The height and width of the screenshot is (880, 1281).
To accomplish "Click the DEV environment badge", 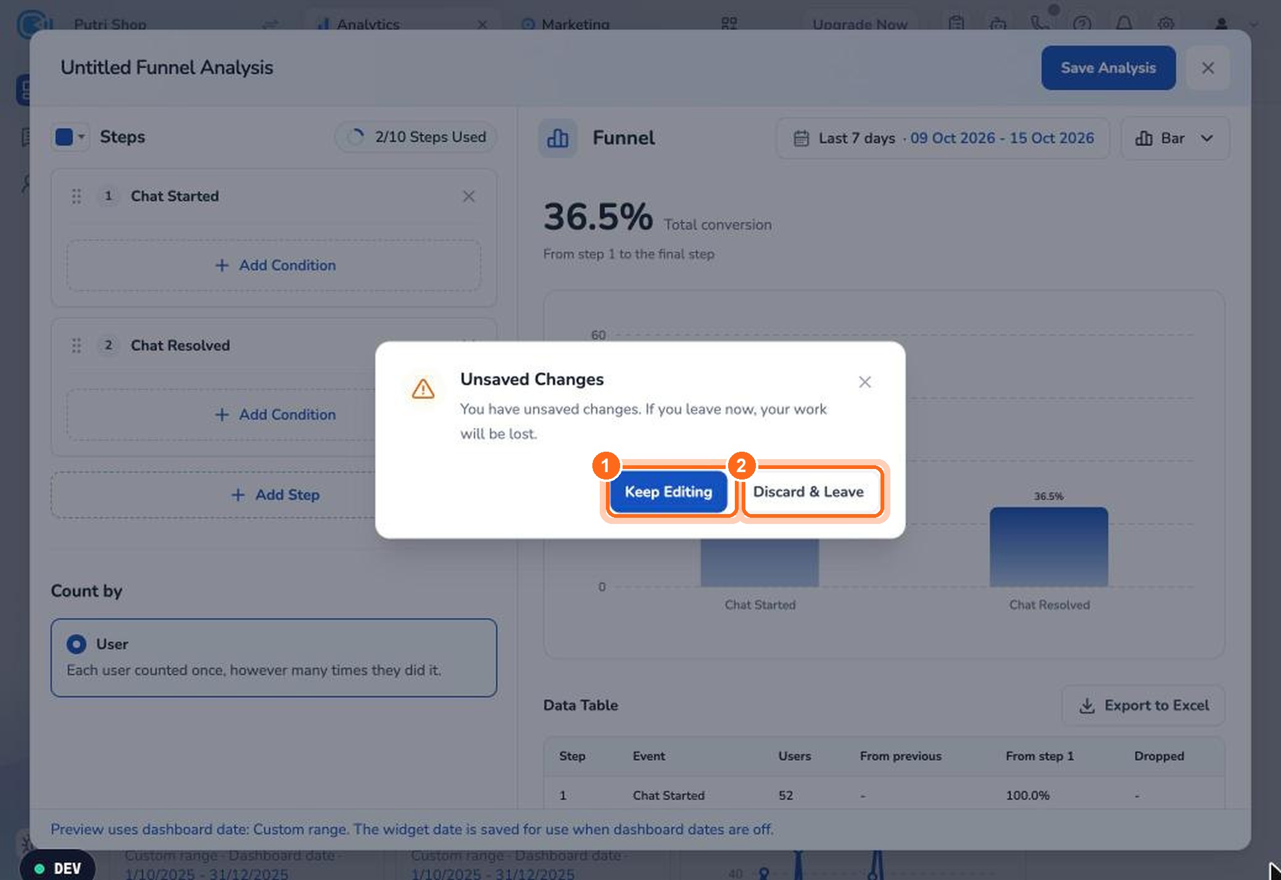I will click(57, 868).
